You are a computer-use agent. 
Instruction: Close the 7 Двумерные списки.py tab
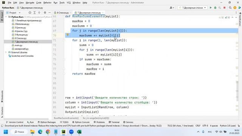point(103,12)
